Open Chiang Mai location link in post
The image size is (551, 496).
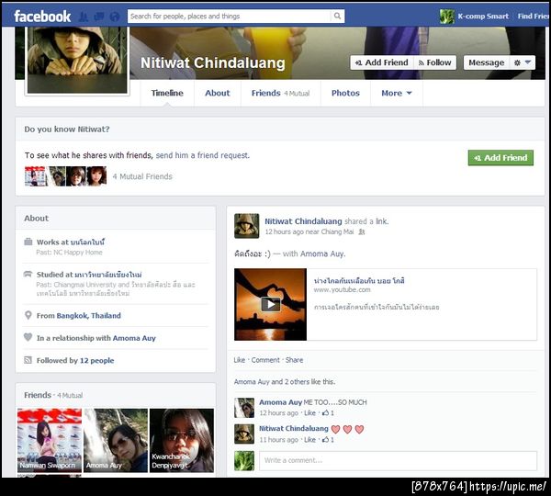337,232
